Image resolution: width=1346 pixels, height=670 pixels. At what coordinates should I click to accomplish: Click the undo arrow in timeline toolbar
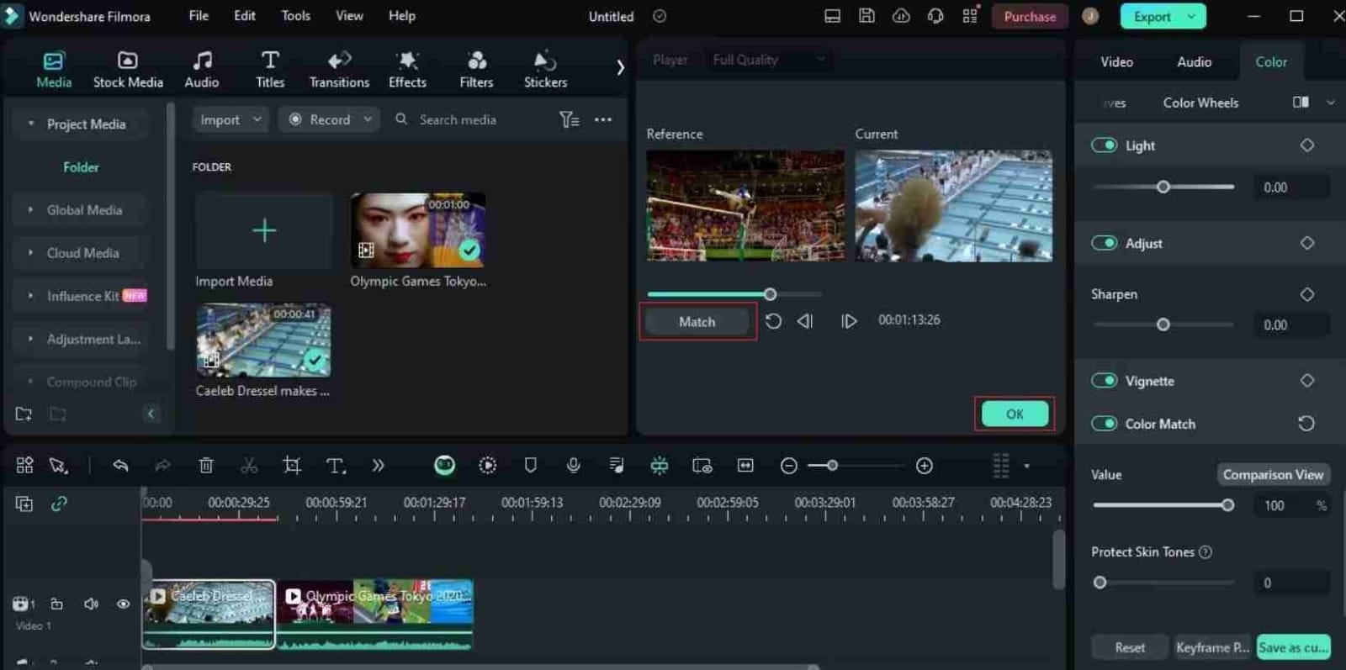point(120,466)
